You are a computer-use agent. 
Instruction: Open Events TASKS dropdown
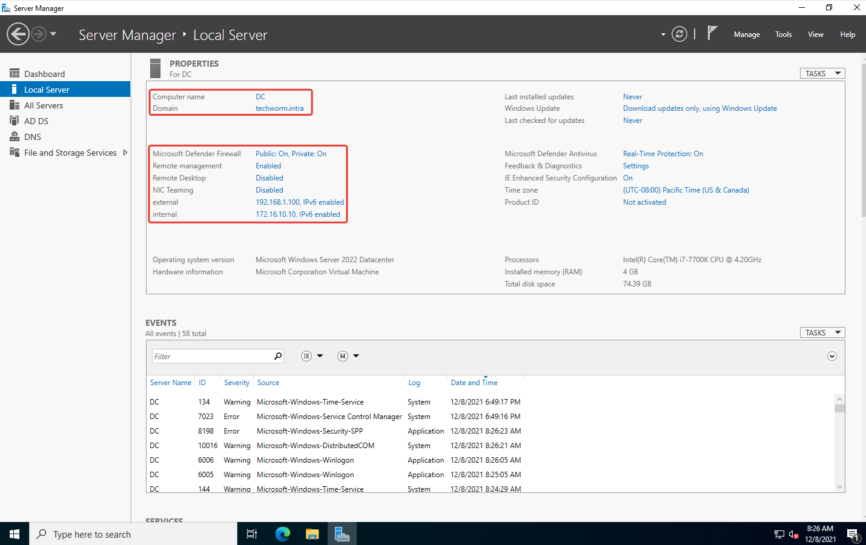click(822, 332)
